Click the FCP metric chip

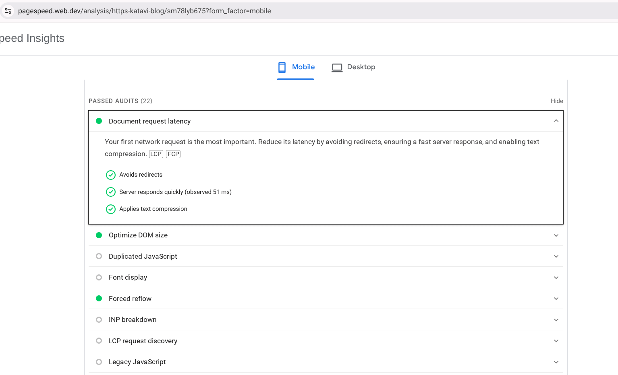(173, 154)
